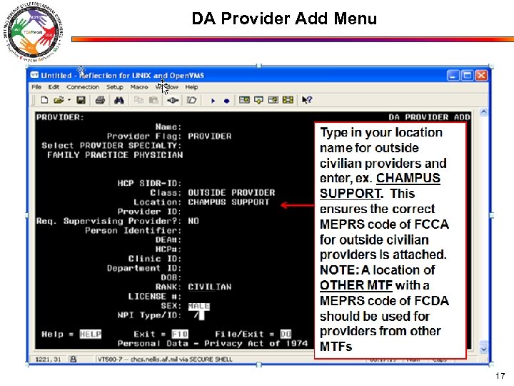Click the 'VT500-7 -- chcs.nellis.af.mil' status text
The image size is (514, 386).
[x=165, y=359]
